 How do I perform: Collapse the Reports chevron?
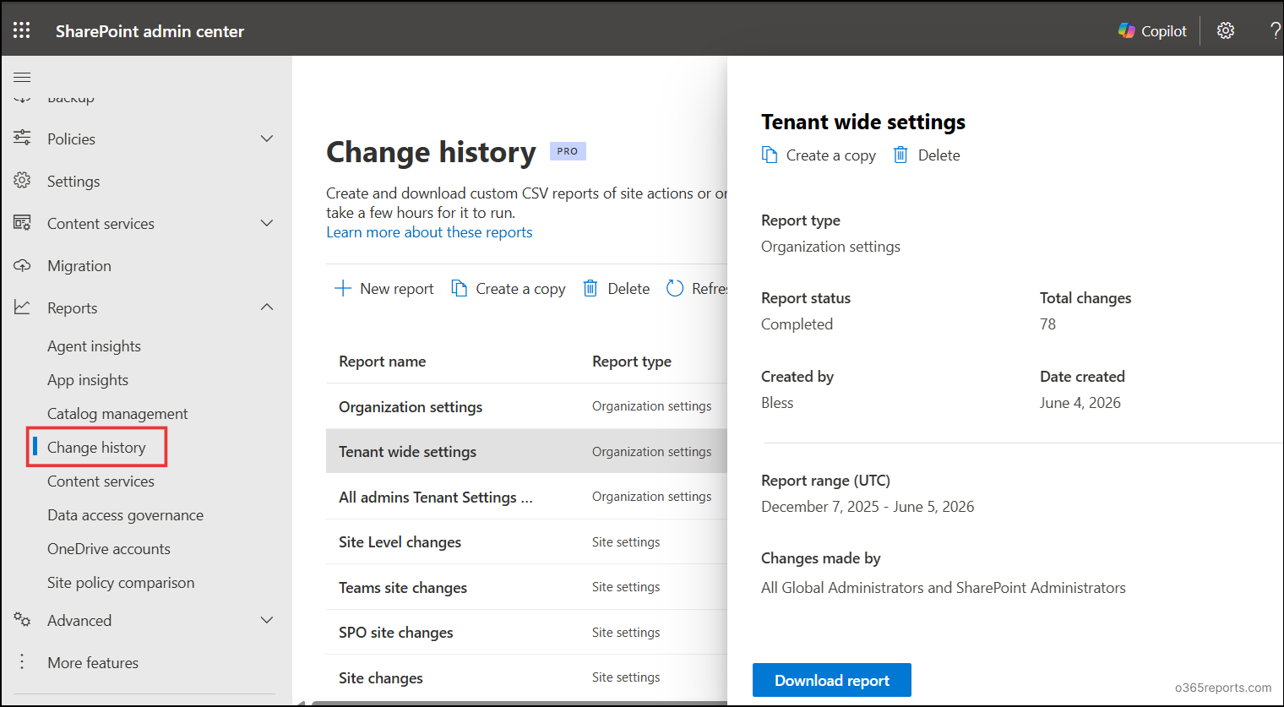[x=267, y=307]
